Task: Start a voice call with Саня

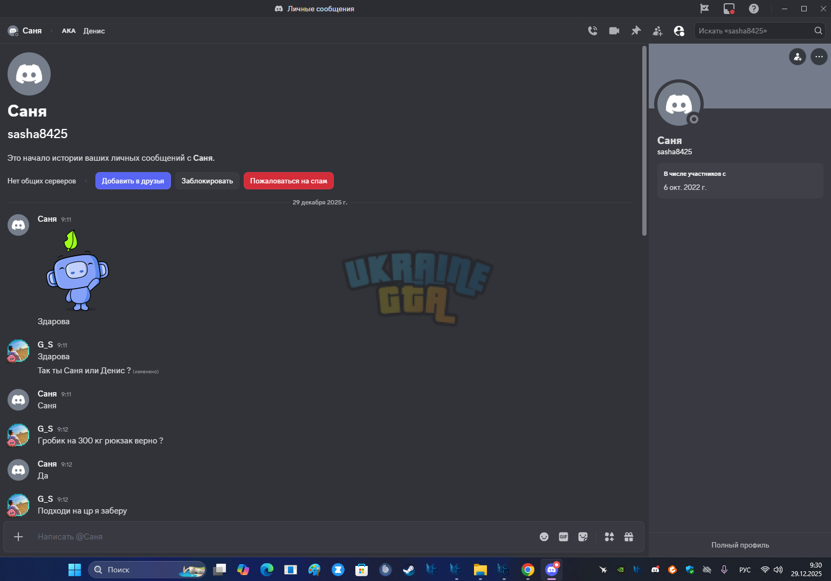Action: click(x=593, y=31)
